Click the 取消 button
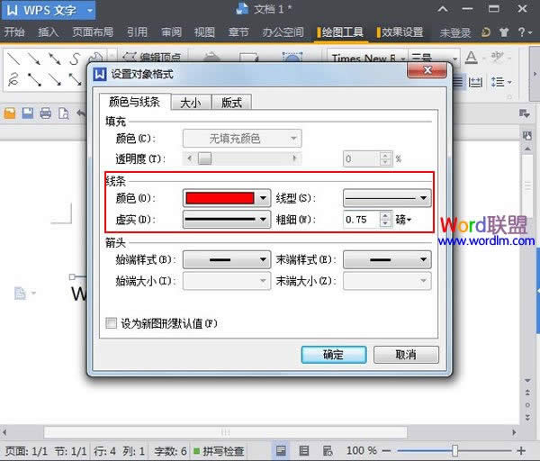 [x=406, y=355]
